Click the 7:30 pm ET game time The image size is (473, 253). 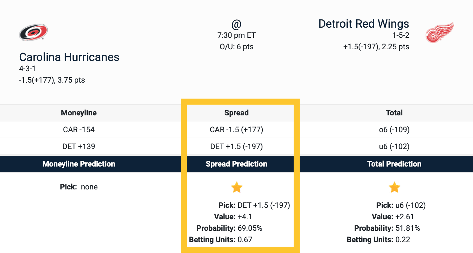tap(236, 35)
